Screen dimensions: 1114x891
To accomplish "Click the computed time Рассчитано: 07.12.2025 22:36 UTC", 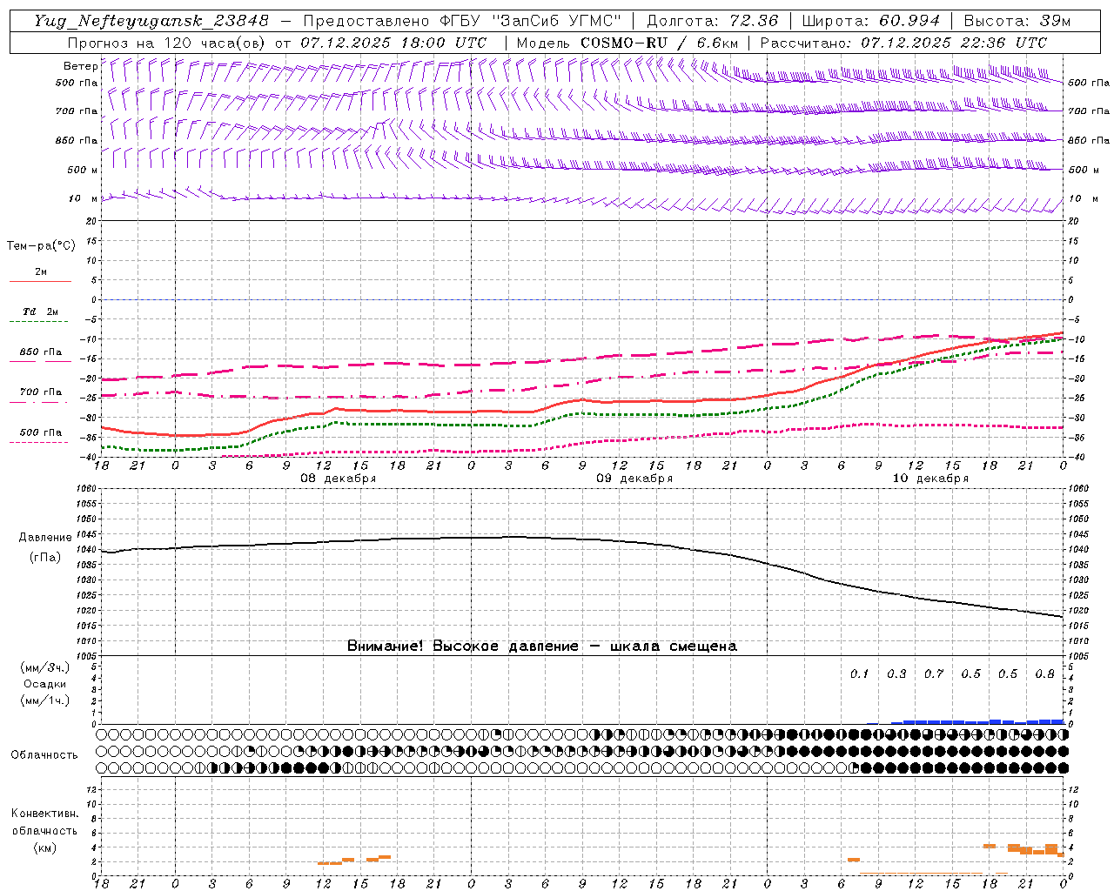I will (903, 43).
